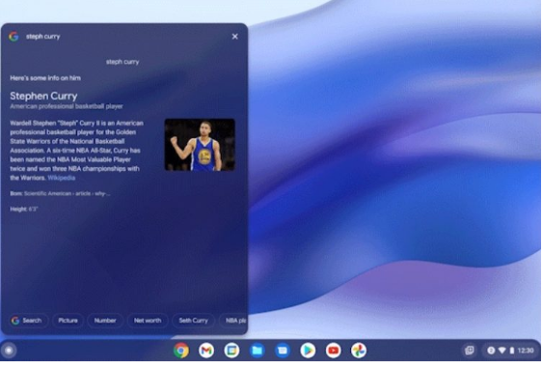
Task: Close the Assistant panel
Action: point(234,37)
